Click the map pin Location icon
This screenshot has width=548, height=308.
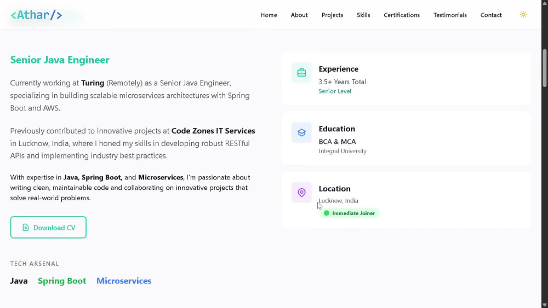[301, 193]
